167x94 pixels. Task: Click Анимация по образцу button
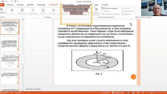(110, 14)
